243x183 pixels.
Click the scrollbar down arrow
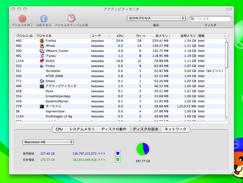[x=226, y=119]
